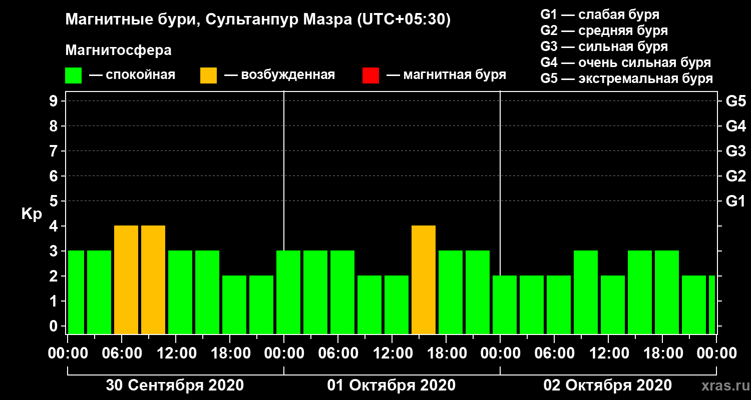Image resolution: width=751 pixels, height=400 pixels.
Task: Click the 'G3 — сильная буря' description
Action: coord(604,46)
